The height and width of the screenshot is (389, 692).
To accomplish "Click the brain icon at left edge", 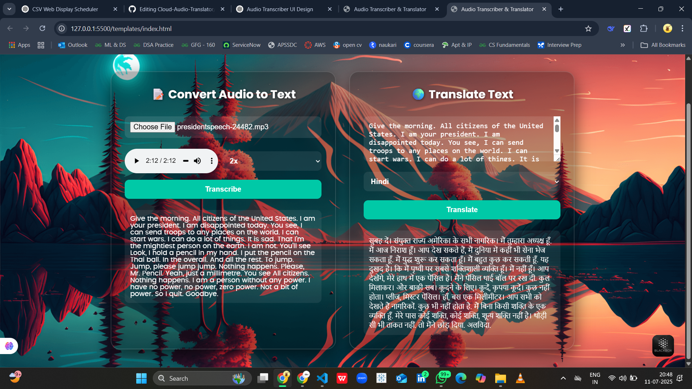I will [x=9, y=346].
